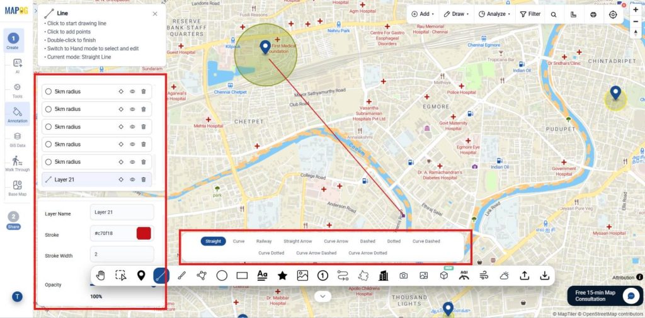Click the download arrow icon
Screen dimensions: 645x318
coord(545,276)
